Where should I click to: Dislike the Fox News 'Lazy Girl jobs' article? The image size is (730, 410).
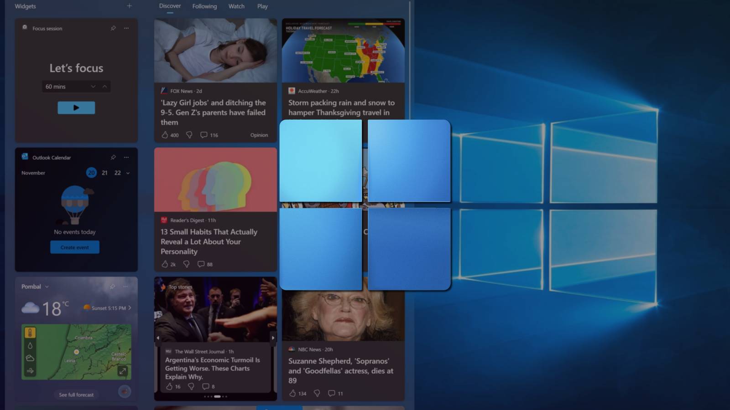point(188,135)
